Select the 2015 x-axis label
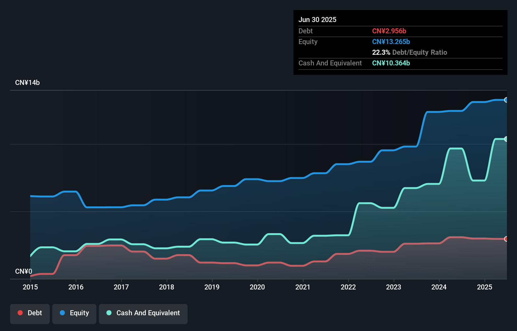517x331 pixels. click(x=30, y=287)
